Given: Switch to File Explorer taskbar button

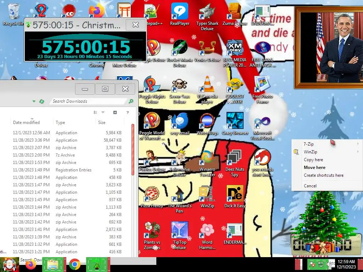Looking at the screenshot, I should [x=54, y=265].
